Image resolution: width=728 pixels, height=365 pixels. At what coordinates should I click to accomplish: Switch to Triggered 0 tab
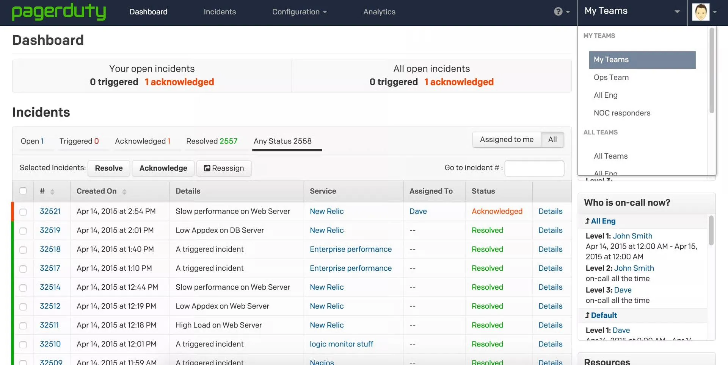79,141
